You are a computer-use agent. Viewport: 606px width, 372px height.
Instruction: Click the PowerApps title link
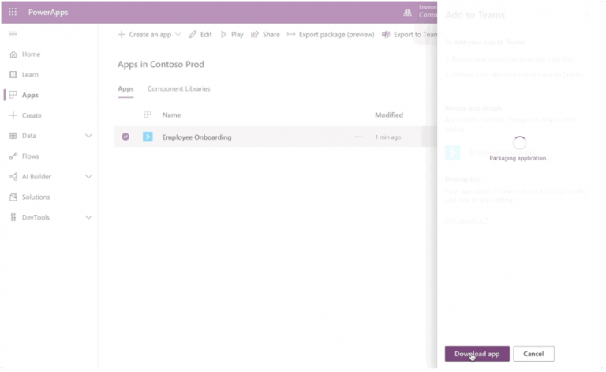pos(48,12)
